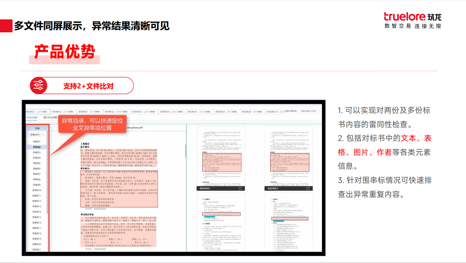This screenshot has height=263, width=466.
Task: Click 异常项19 entry
Action: tap(37, 239)
